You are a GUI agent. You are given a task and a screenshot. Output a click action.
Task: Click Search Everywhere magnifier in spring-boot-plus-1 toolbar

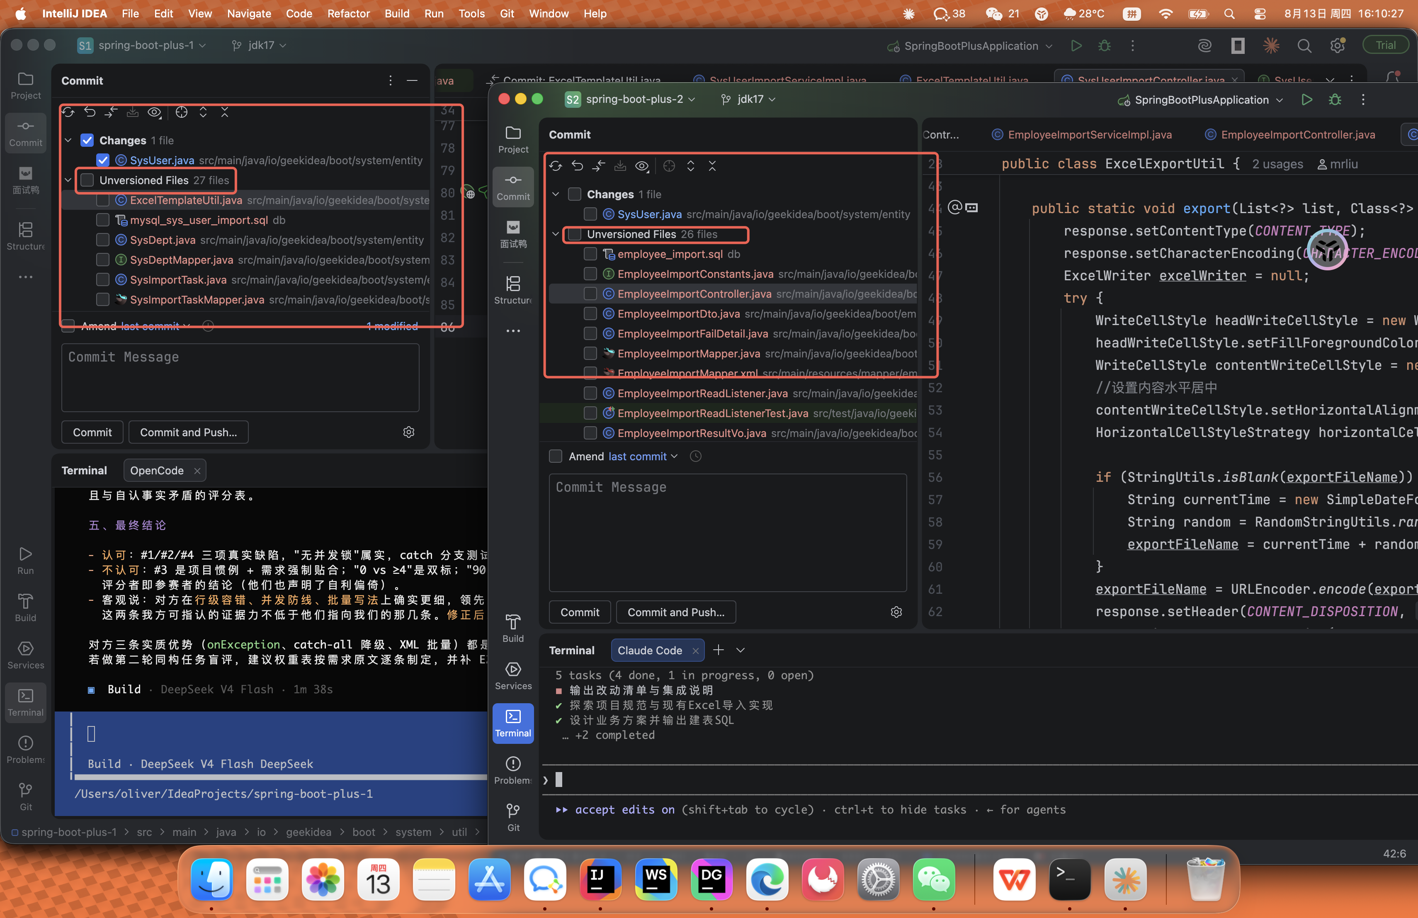click(1304, 46)
